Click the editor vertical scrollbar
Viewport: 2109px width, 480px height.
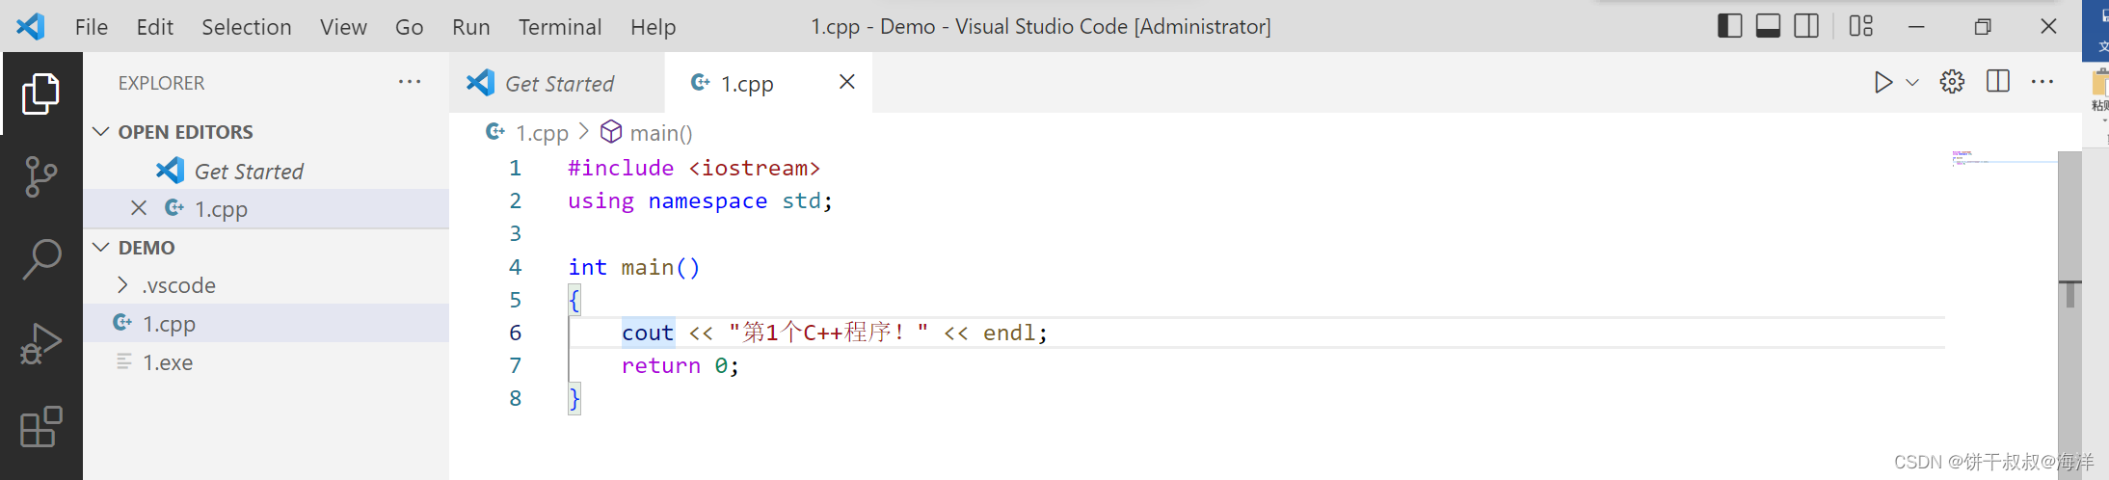tap(2069, 314)
